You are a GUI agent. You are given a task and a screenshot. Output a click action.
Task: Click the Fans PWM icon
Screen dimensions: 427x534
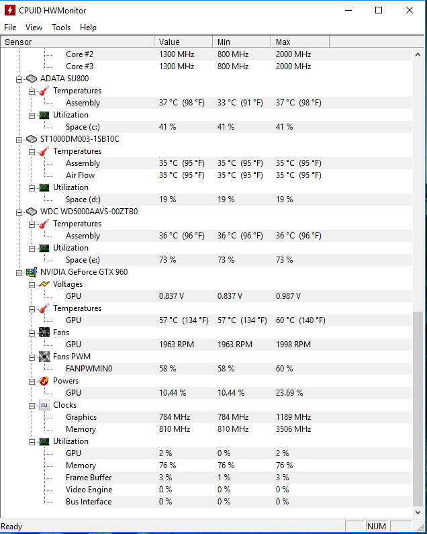coord(44,357)
